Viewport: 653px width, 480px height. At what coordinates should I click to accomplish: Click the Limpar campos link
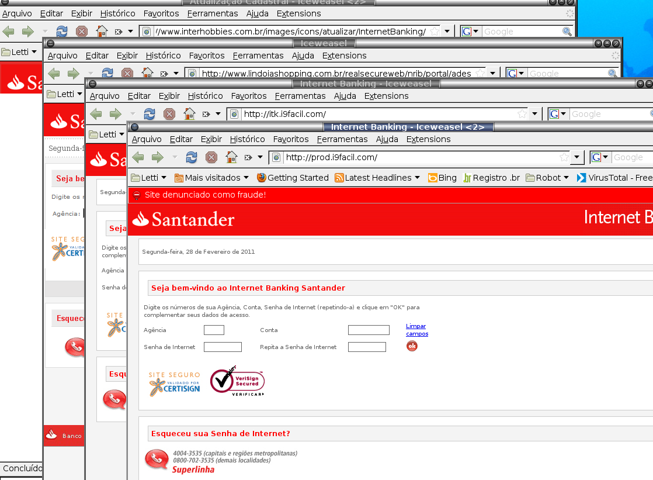pyautogui.click(x=417, y=330)
